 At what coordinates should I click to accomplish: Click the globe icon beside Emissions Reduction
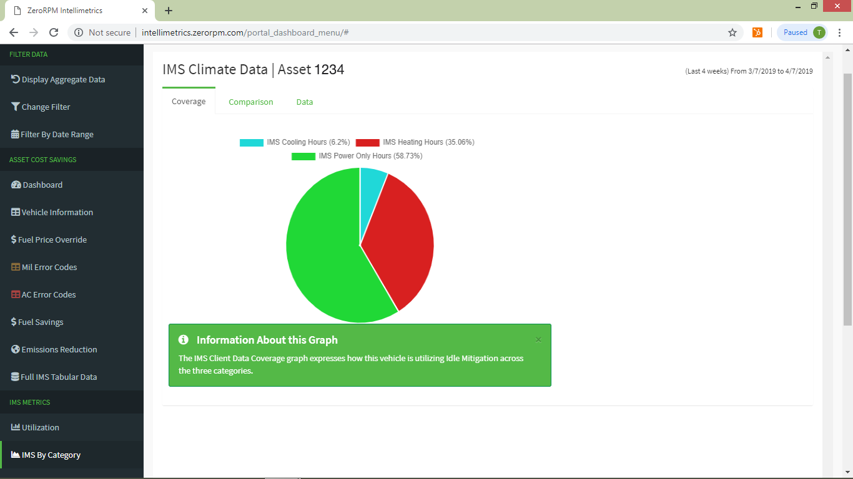coord(16,349)
